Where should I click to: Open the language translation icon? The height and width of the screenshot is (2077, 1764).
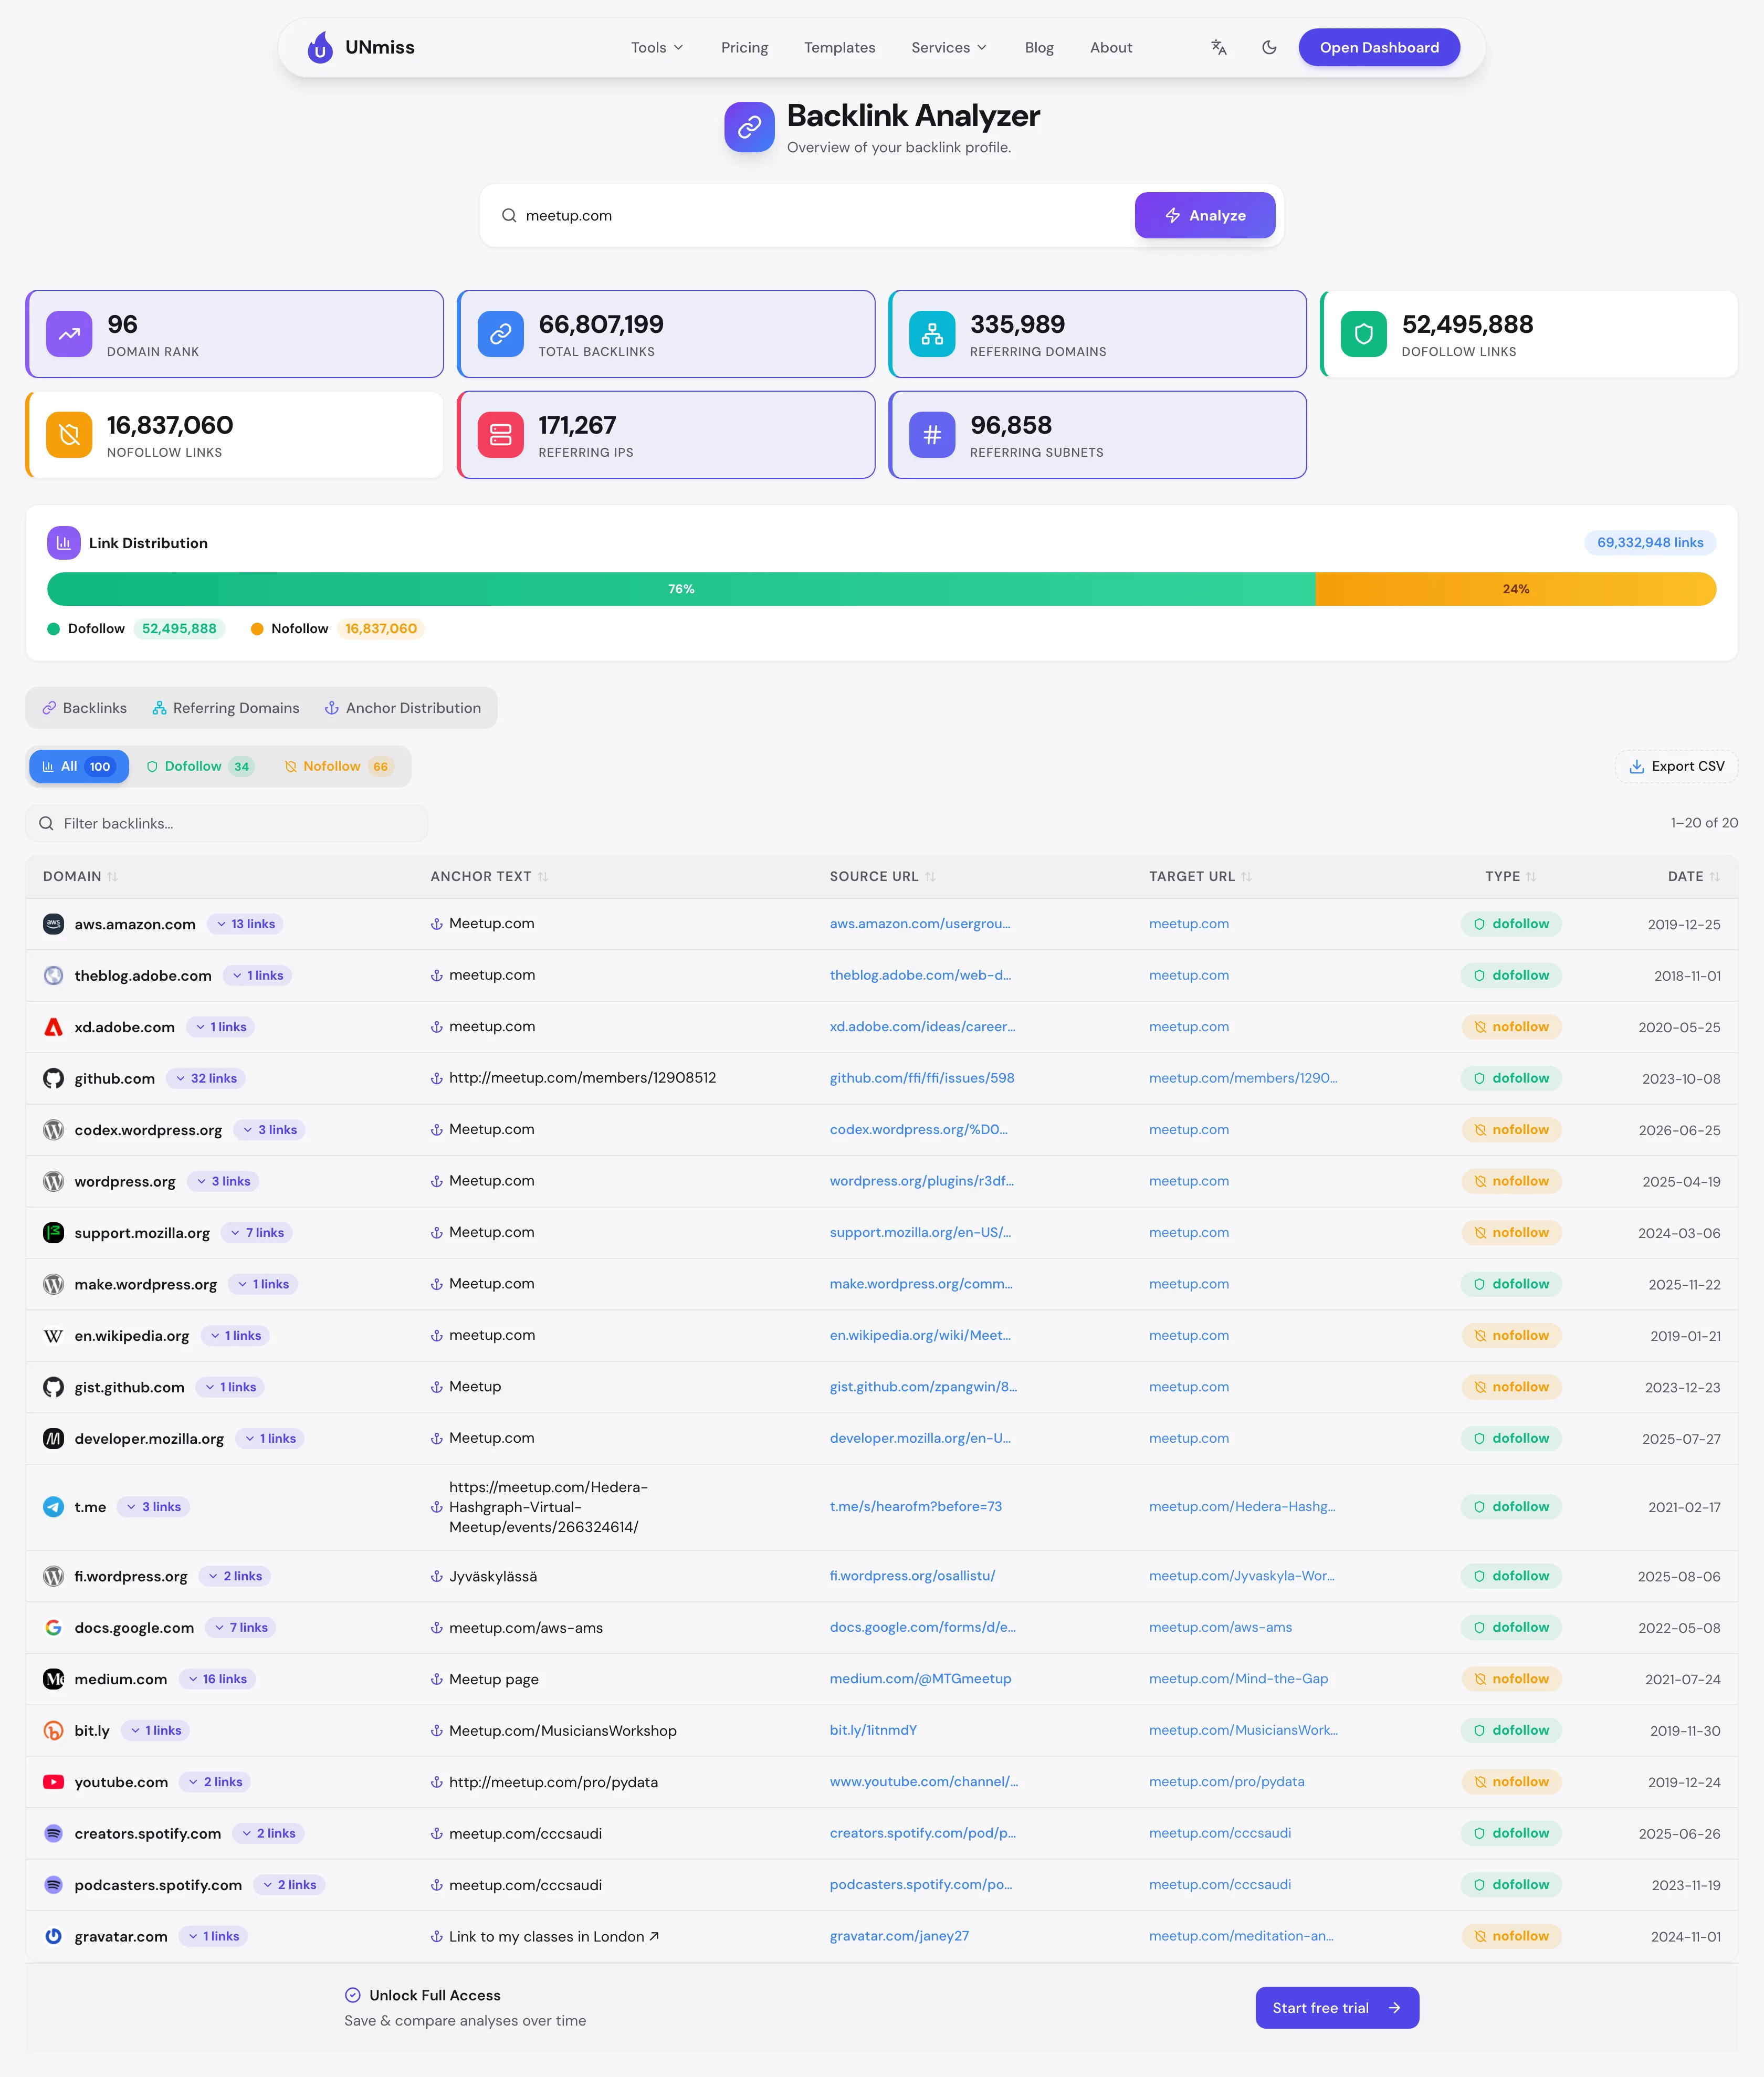click(1218, 47)
